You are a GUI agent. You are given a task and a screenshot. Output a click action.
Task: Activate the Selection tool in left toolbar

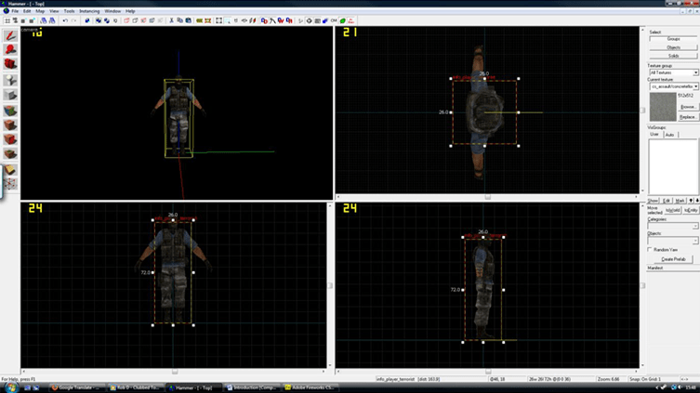[x=10, y=35]
